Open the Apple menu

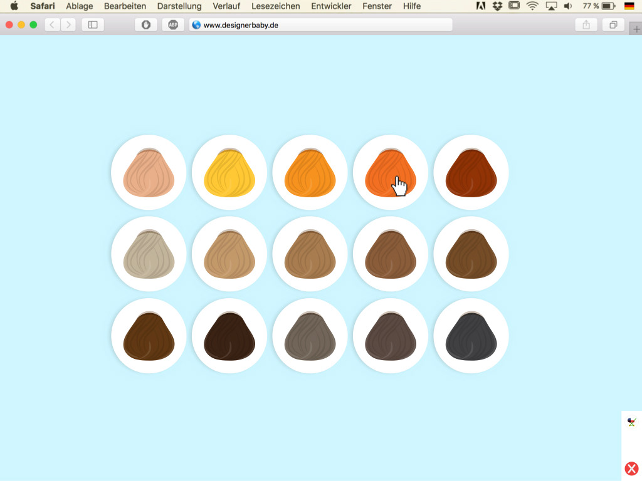(14, 6)
